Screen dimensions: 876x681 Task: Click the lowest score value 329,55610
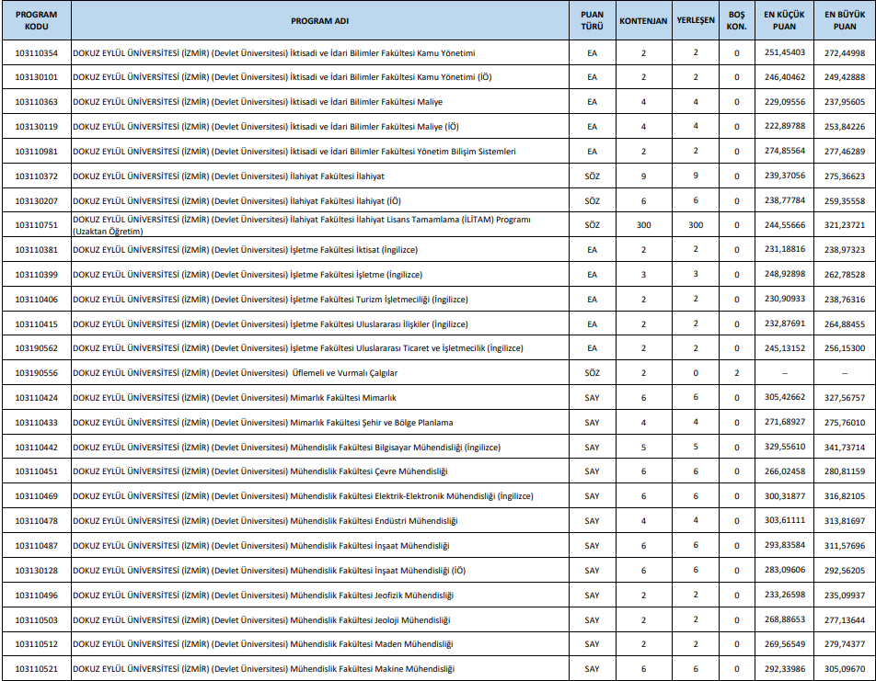(x=784, y=448)
